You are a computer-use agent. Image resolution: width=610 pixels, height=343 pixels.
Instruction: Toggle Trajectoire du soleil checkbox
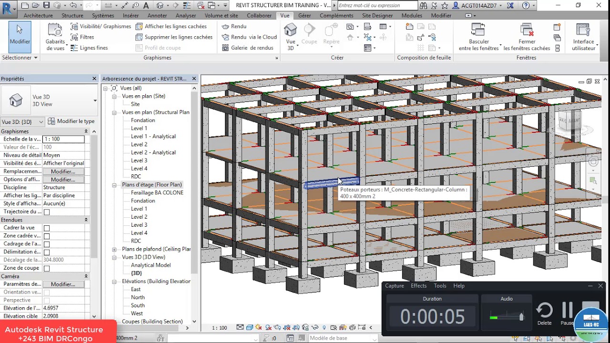47,212
